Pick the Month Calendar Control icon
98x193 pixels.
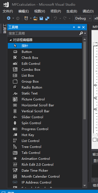tap(15, 176)
